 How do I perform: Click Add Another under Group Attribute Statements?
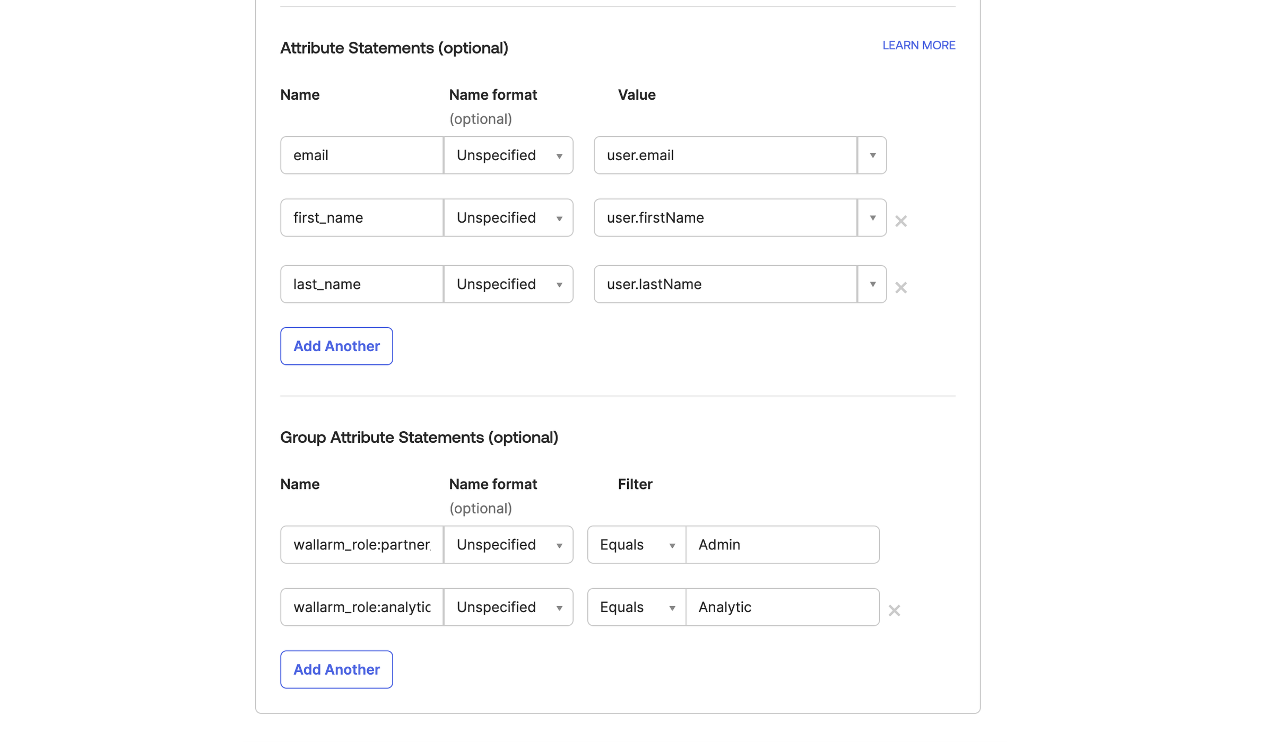(336, 669)
